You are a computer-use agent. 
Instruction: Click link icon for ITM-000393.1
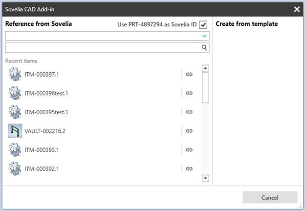[189, 149]
